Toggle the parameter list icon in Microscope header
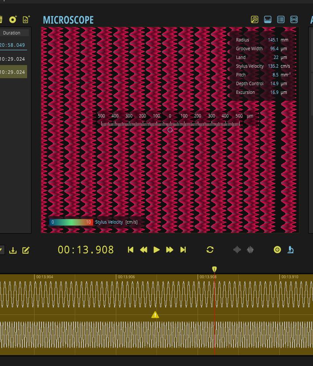The width and height of the screenshot is (313, 366). click(281, 20)
